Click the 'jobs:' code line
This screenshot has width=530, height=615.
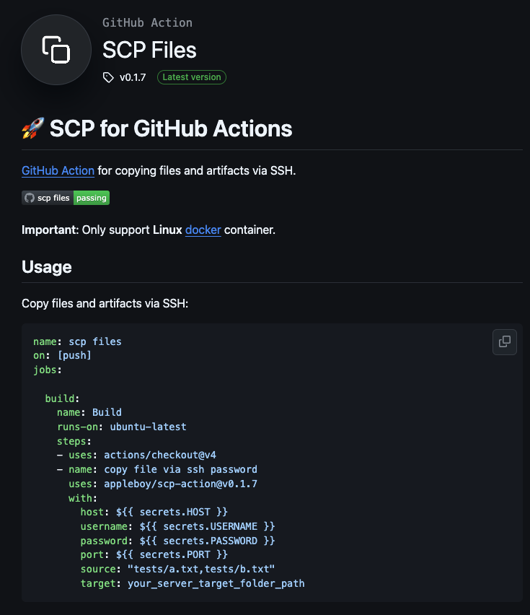(48, 370)
